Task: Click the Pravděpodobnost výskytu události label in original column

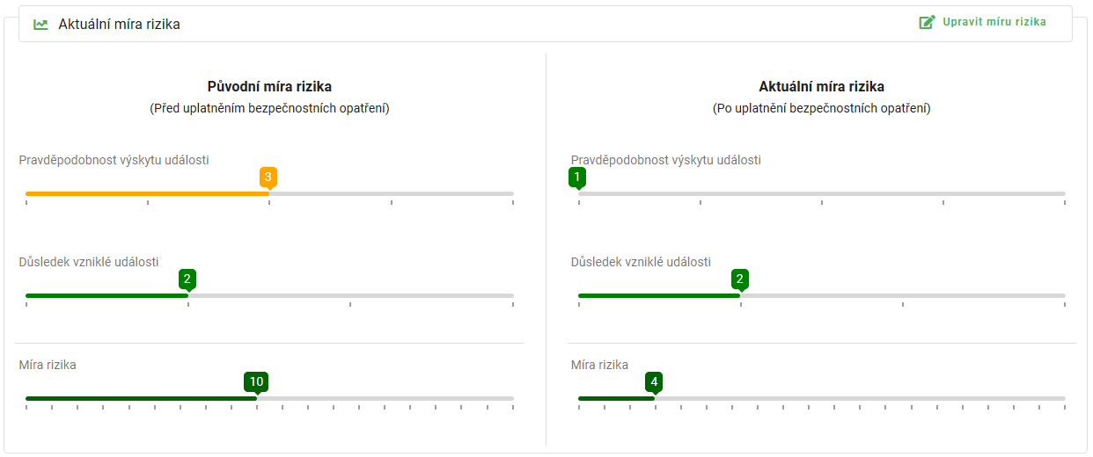Action: pos(114,160)
